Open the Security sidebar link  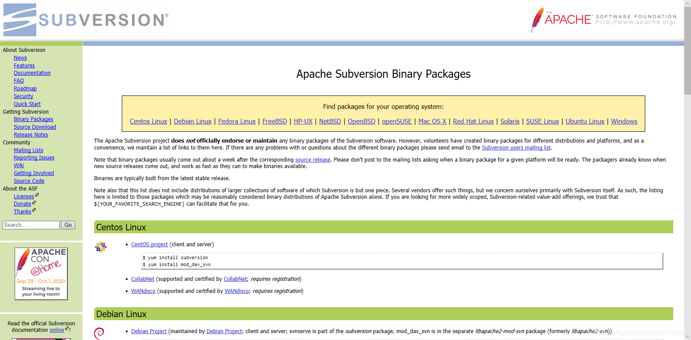point(23,96)
